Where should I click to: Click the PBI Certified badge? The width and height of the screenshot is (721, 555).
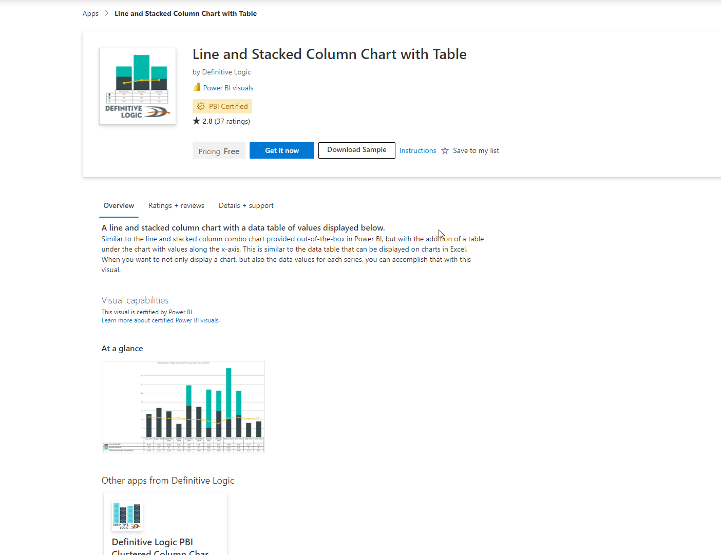tap(222, 106)
